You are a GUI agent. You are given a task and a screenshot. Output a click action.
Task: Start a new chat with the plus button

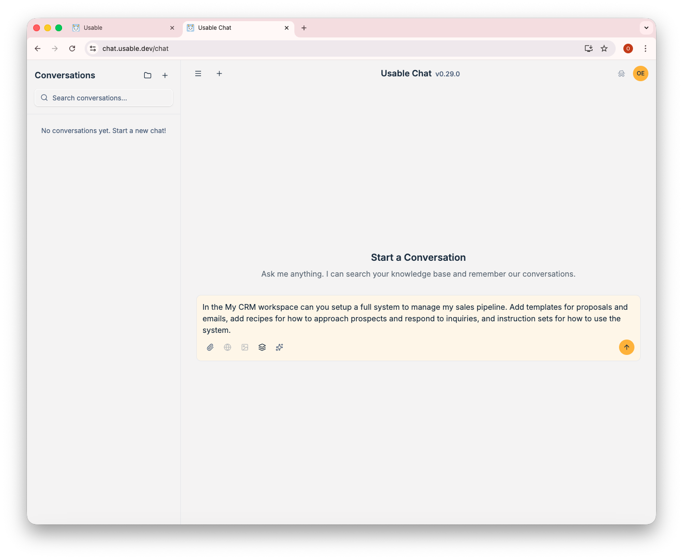click(219, 73)
